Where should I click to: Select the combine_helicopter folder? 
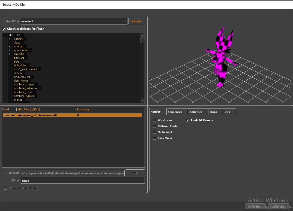26,88
